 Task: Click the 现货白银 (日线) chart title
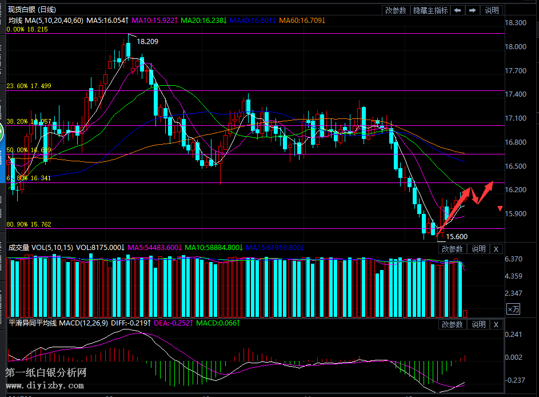(x=33, y=10)
